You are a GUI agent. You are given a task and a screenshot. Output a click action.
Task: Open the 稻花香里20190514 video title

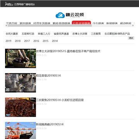coord(48,76)
